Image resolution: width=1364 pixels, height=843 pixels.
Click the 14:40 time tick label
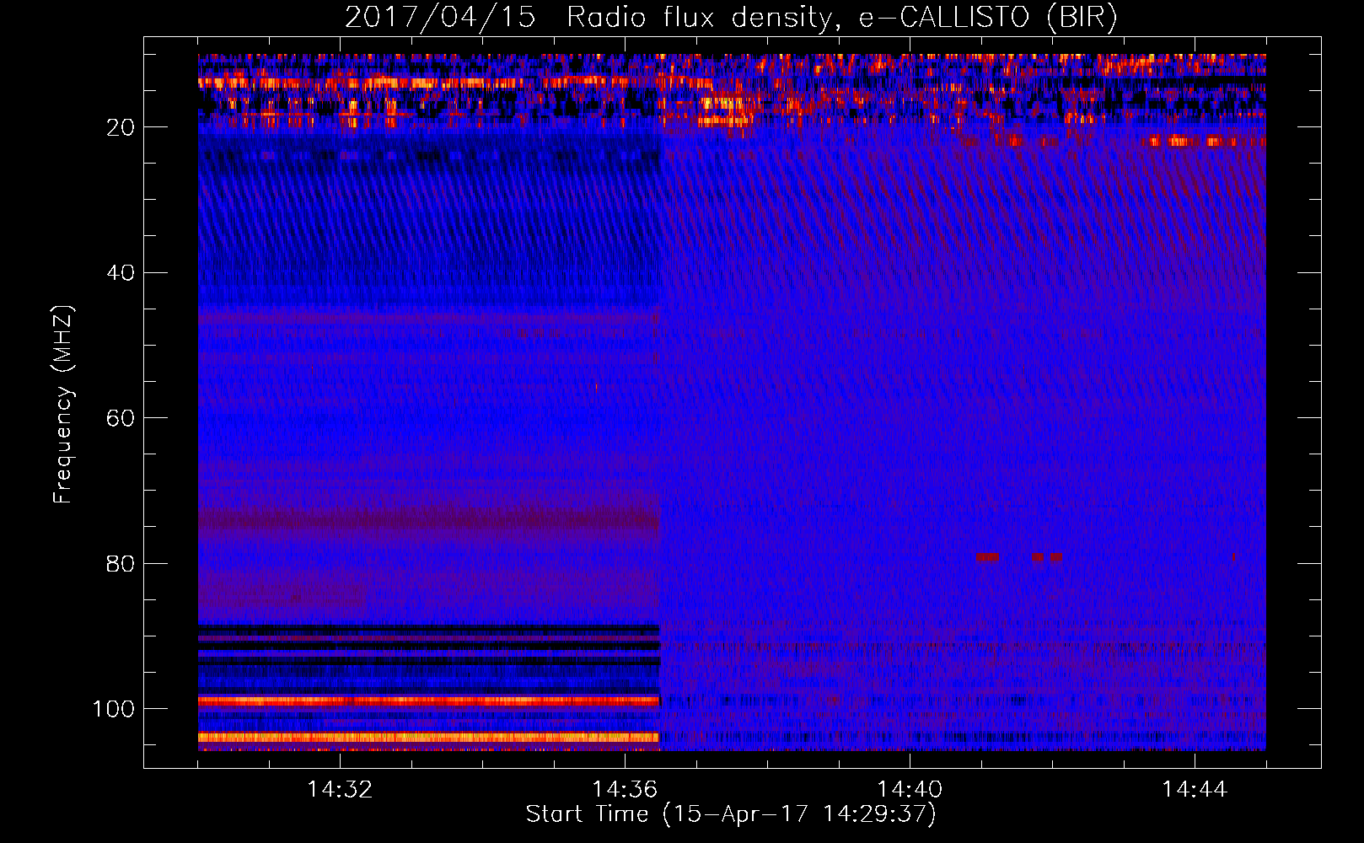(x=910, y=790)
